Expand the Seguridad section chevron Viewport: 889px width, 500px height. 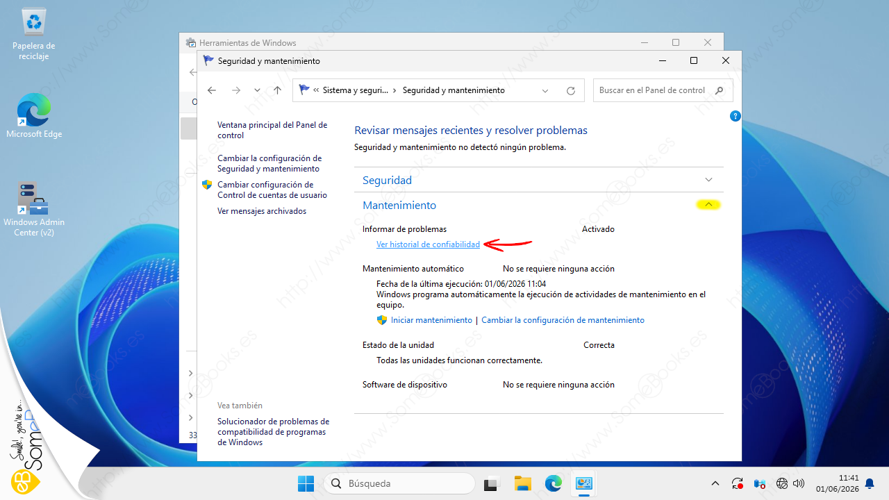[708, 180]
